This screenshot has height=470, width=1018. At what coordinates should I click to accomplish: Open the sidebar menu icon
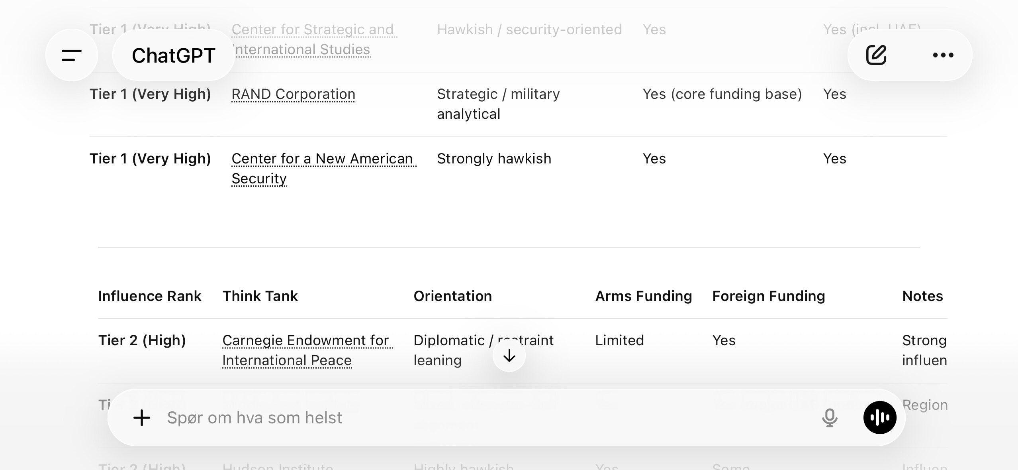click(x=72, y=55)
